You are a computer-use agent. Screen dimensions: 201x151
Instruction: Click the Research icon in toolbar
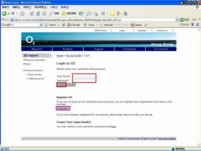click(119, 13)
